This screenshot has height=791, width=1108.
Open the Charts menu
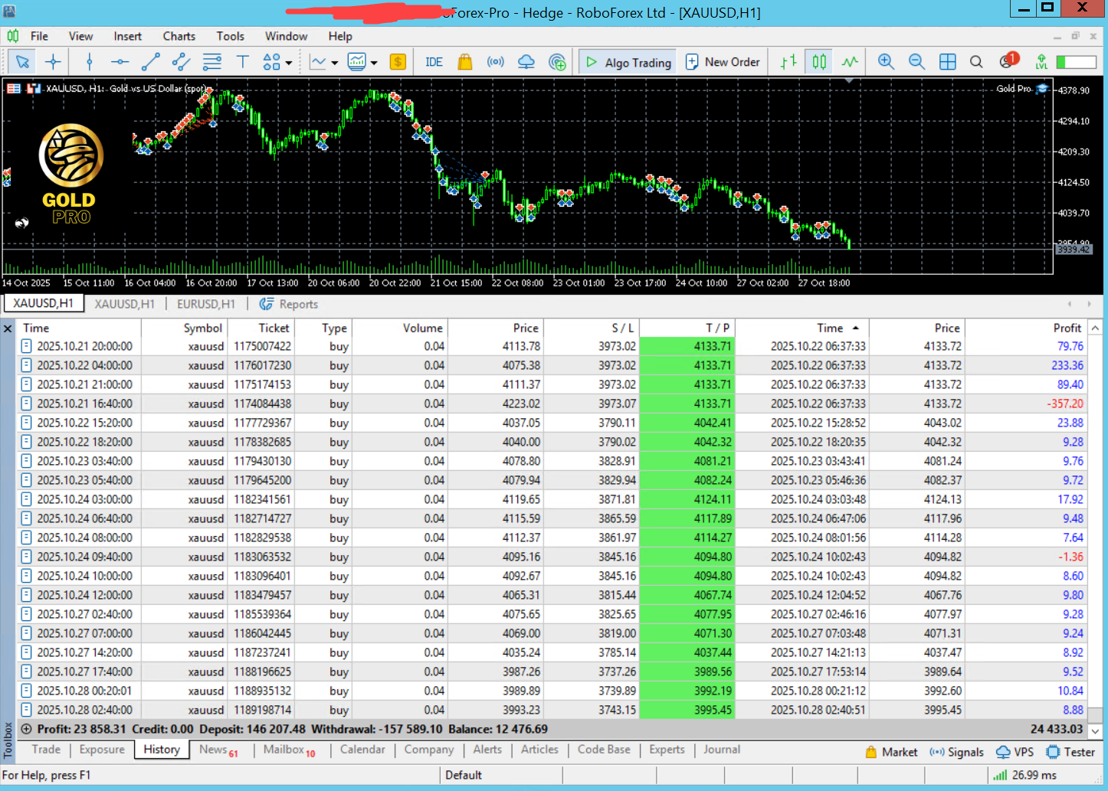tap(179, 36)
